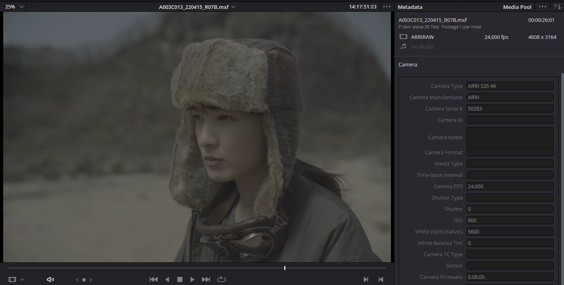
Task: Open the Media Pool dropdown in Metadata panel
Action: point(517,7)
